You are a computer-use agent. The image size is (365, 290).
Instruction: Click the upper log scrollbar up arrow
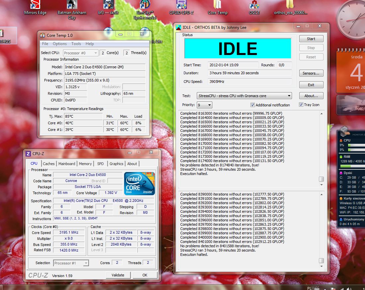pyautogui.click(x=322, y=114)
